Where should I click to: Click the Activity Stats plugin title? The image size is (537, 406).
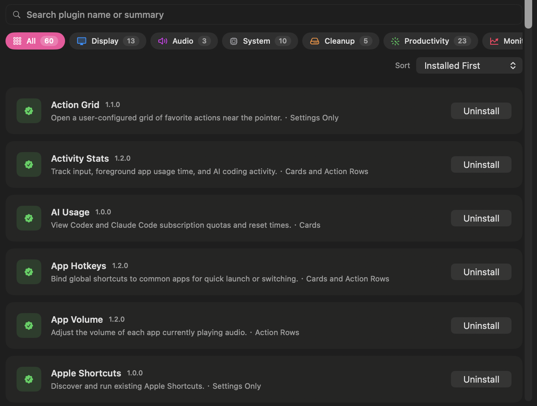pos(80,158)
